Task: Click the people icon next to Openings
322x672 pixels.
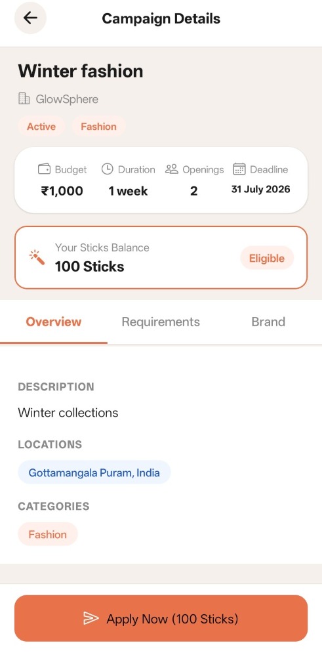Action: point(172,169)
